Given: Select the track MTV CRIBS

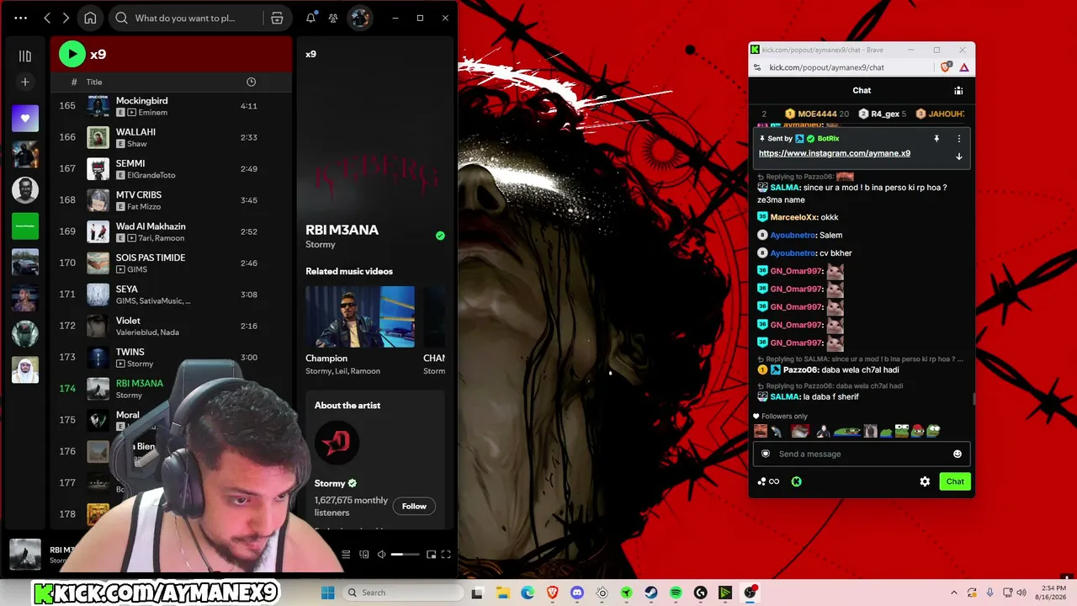Looking at the screenshot, I should click(171, 200).
